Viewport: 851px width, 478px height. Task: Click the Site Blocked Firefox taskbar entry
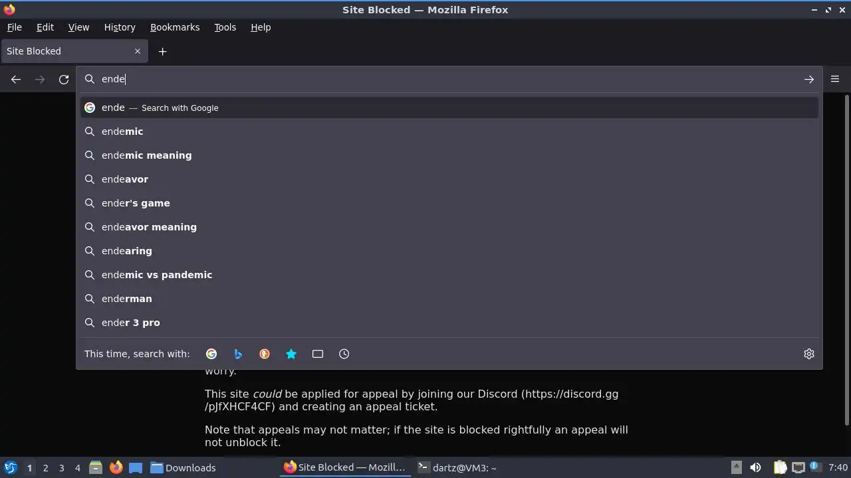coord(344,467)
